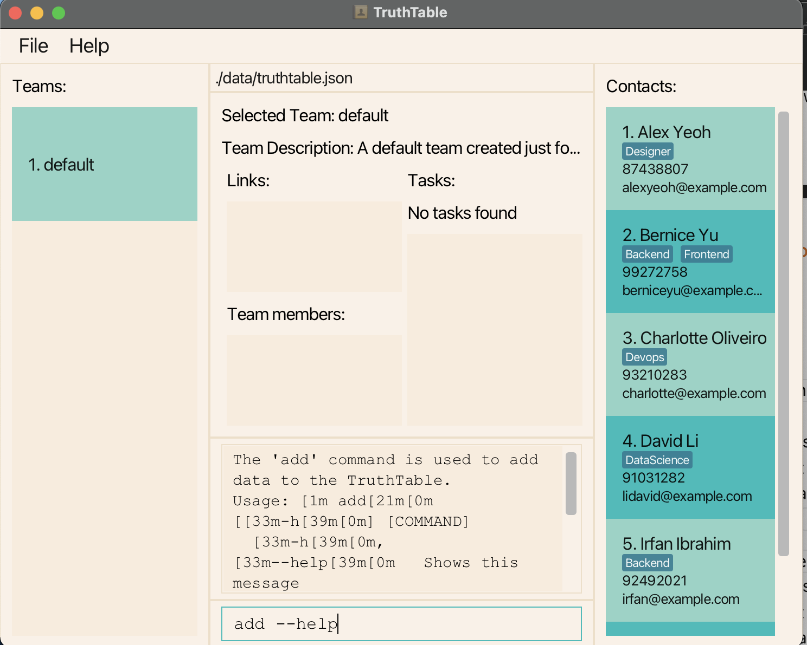Click phone number 92492021
807x645 pixels.
point(655,581)
